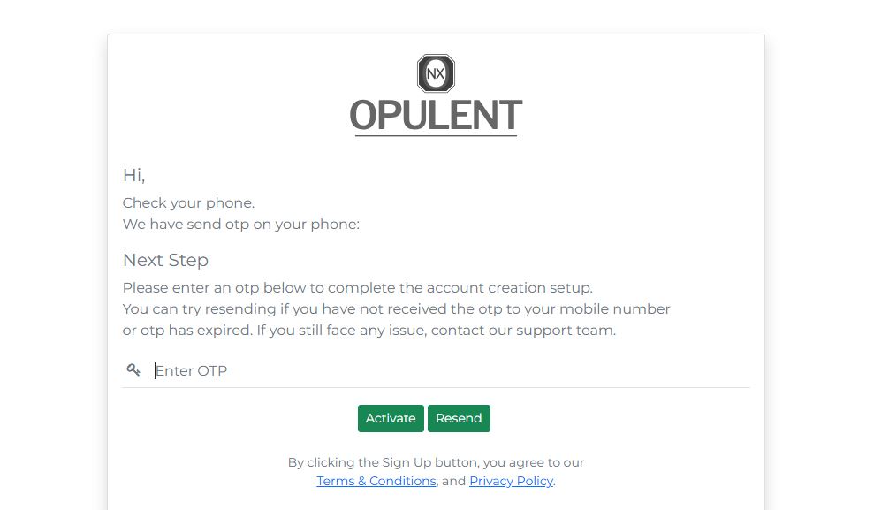The height and width of the screenshot is (510, 889).
Task: Click the underline beneath the OPULENT logo
Action: (436, 135)
